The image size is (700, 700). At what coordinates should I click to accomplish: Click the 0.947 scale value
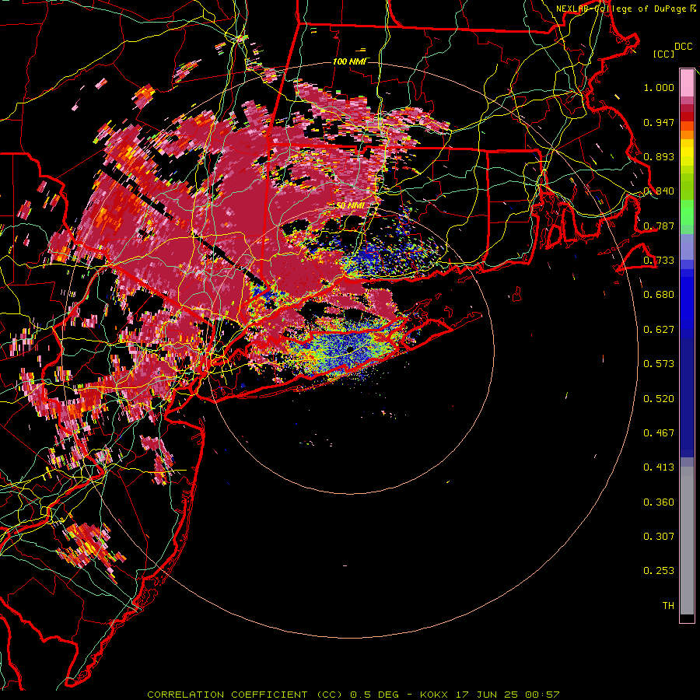pyautogui.click(x=659, y=122)
